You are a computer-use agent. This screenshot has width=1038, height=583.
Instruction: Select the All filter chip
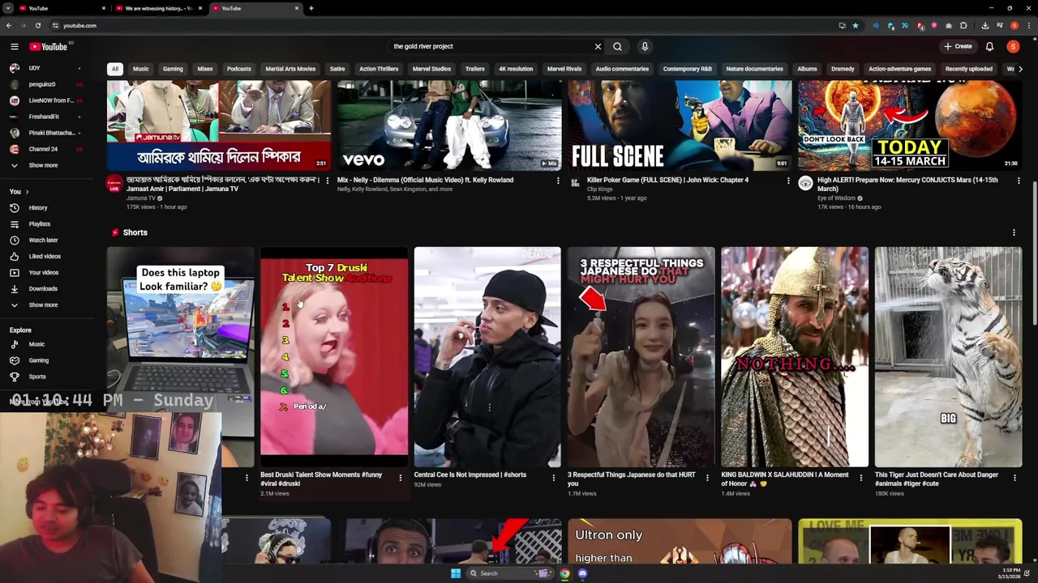pyautogui.click(x=114, y=69)
